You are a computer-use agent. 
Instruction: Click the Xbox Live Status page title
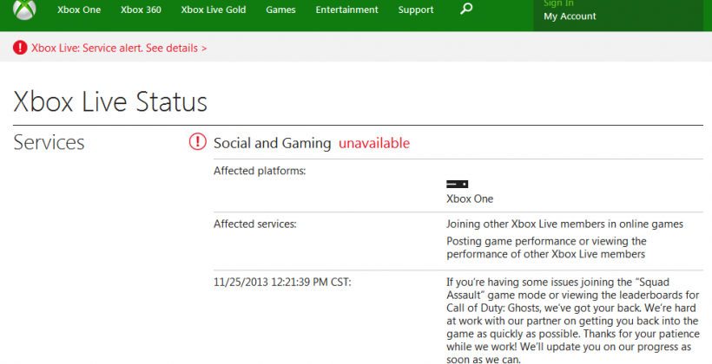point(110,102)
